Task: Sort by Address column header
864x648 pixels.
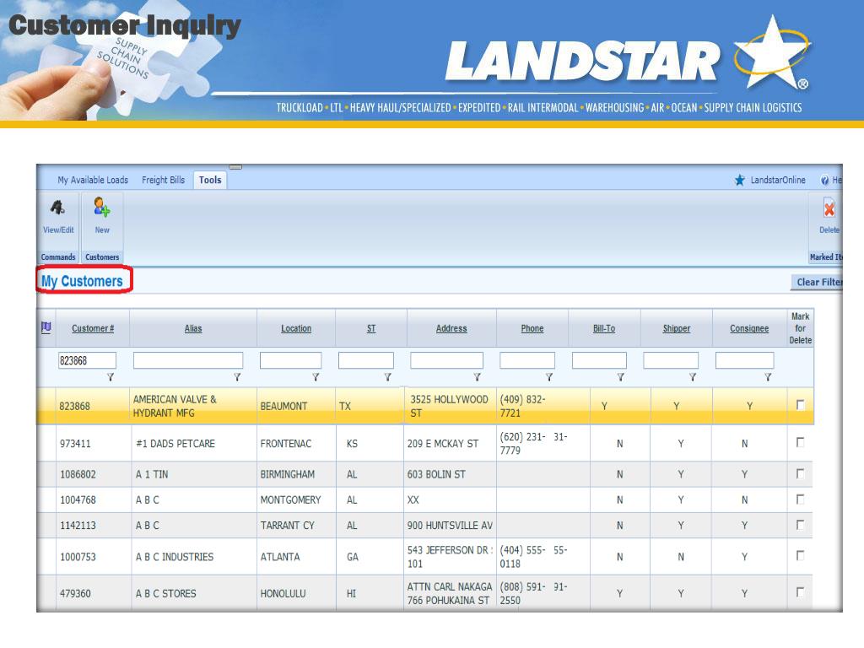Action: 451,328
